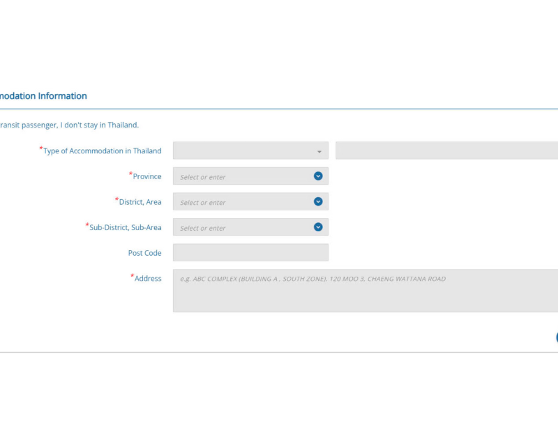Click the Type of Accommodation caret arrow
558x446 pixels.
point(319,152)
